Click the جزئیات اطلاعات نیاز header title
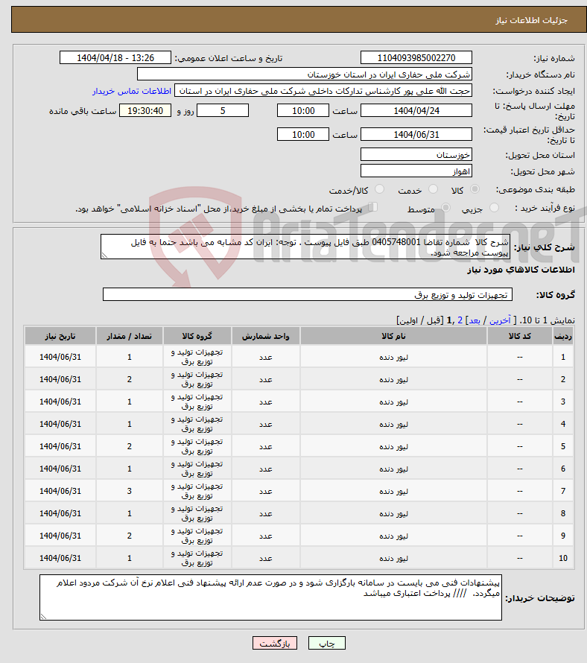 click(x=532, y=20)
